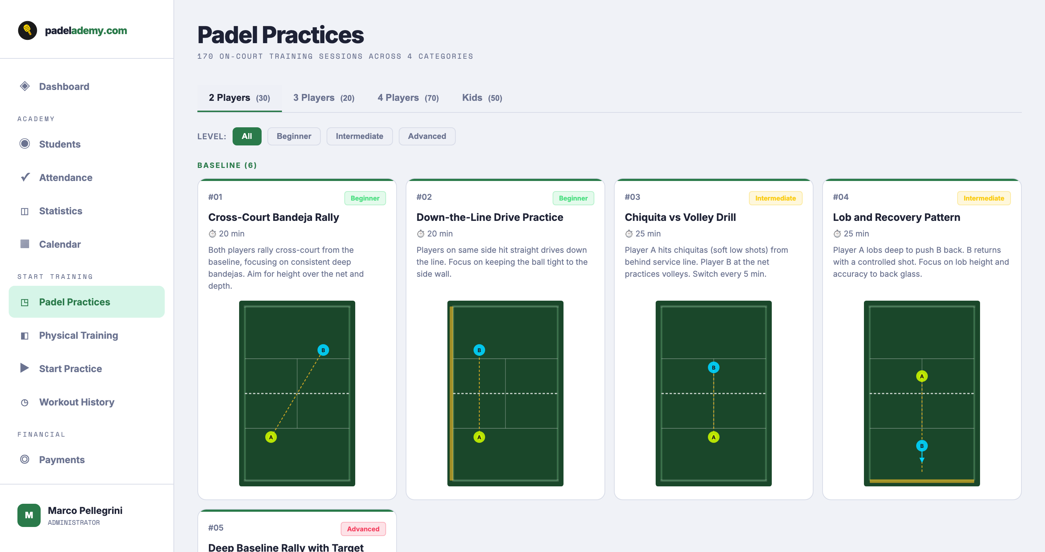Image resolution: width=1045 pixels, height=552 pixels.
Task: Click the padelademy.com paddle logo
Action: click(x=28, y=30)
